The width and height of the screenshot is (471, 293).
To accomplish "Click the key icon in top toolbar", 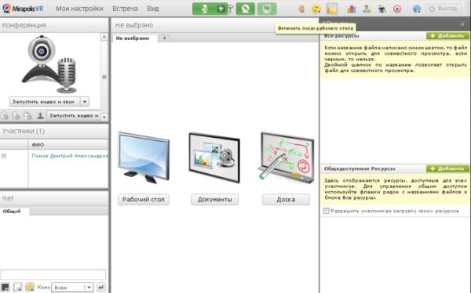I will pyautogui.click(x=230, y=9).
